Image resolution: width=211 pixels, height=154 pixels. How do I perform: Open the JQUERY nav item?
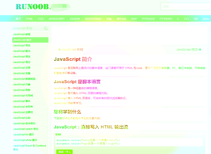(x=75, y=19)
